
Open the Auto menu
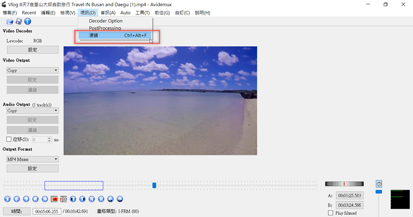tap(125, 12)
